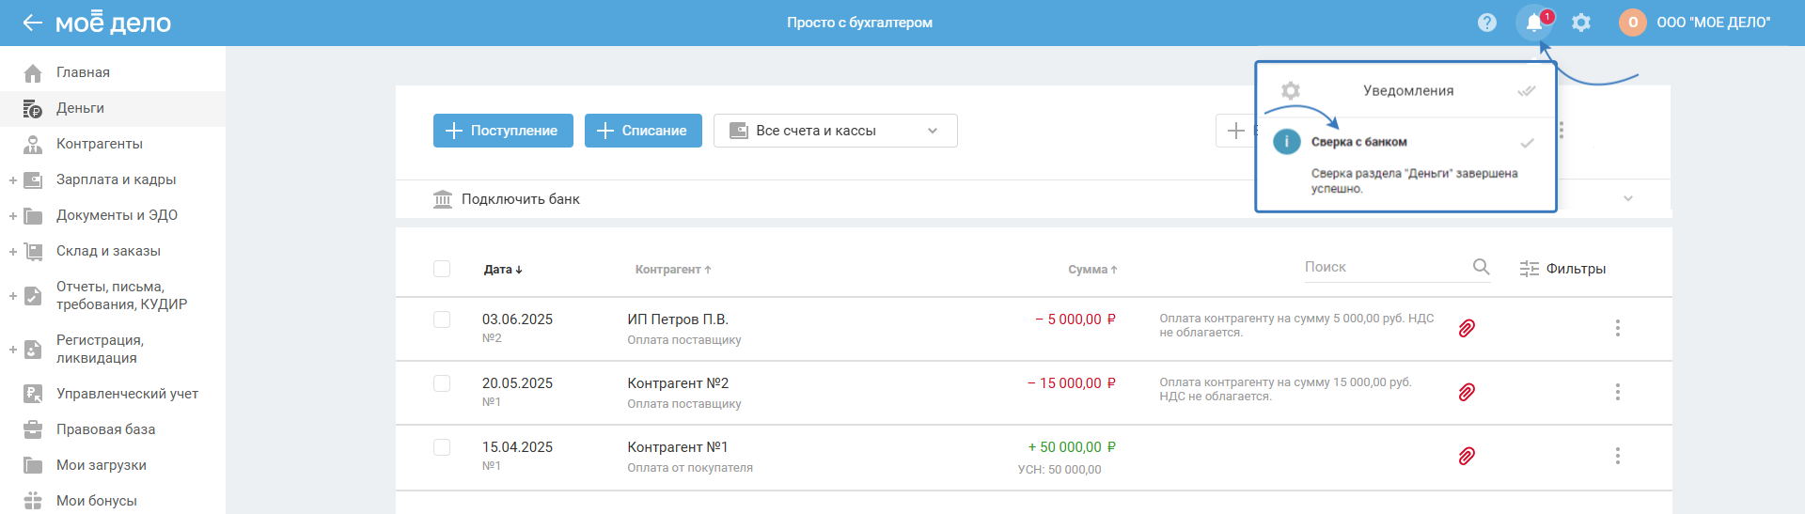Click the Списание button

(643, 131)
